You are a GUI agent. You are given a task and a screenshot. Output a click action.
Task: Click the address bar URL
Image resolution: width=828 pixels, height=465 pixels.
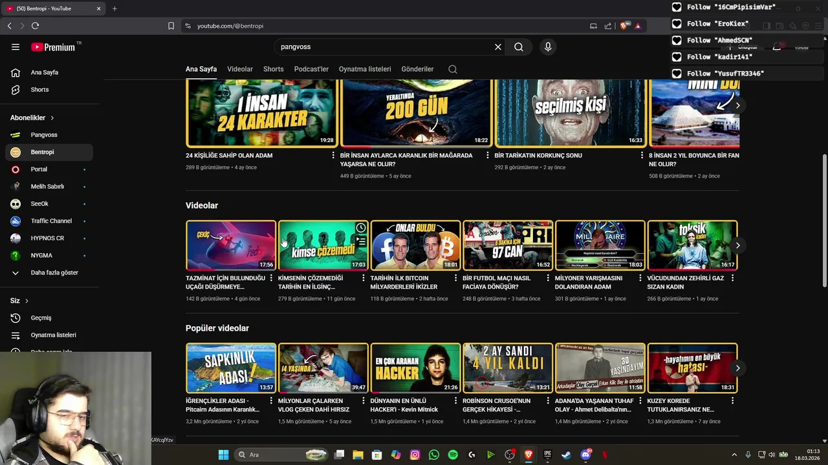click(230, 26)
